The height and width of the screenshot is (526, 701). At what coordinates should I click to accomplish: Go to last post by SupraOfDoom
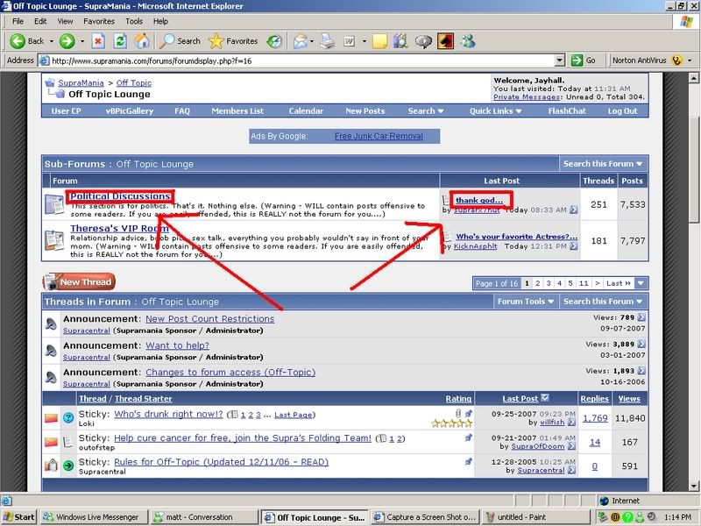[x=571, y=446]
